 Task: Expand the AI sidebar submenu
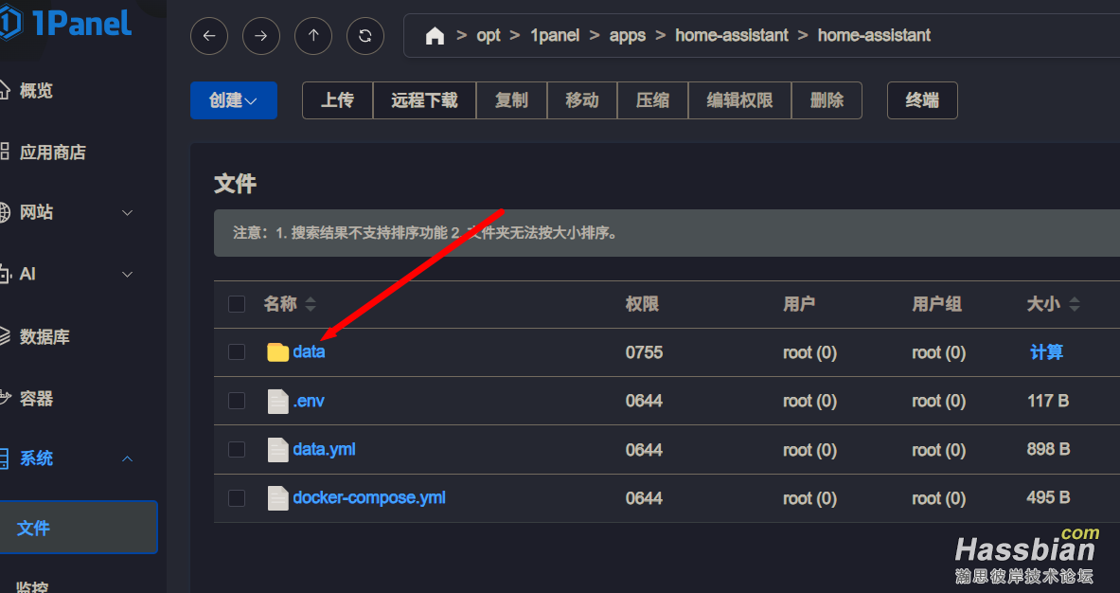(127, 275)
